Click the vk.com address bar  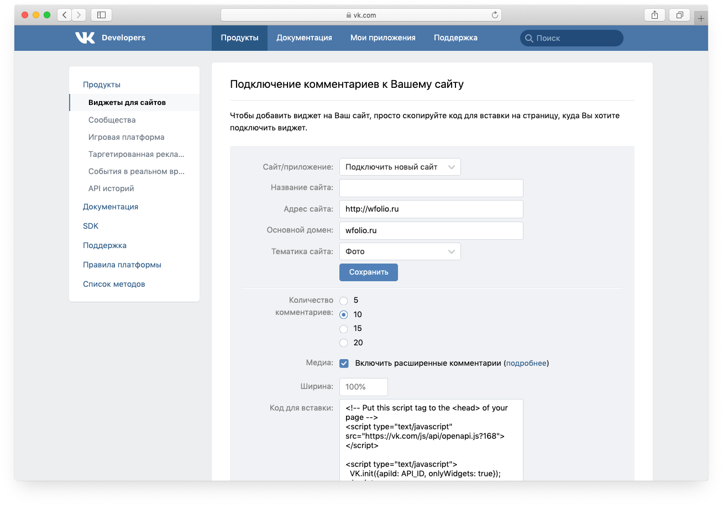[x=361, y=15]
